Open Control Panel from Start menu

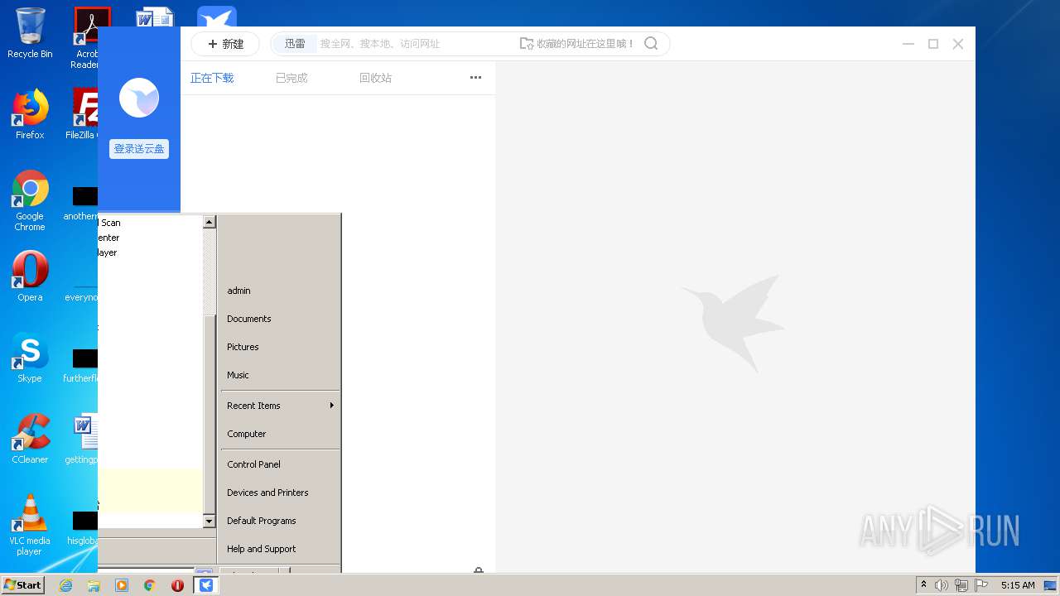pyautogui.click(x=253, y=464)
